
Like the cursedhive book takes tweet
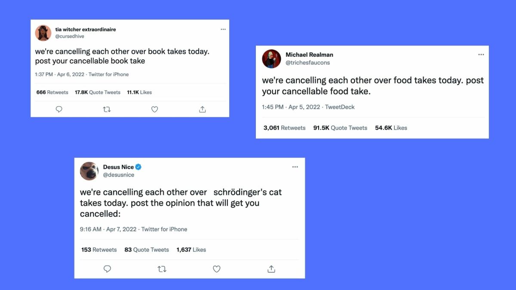154,110
